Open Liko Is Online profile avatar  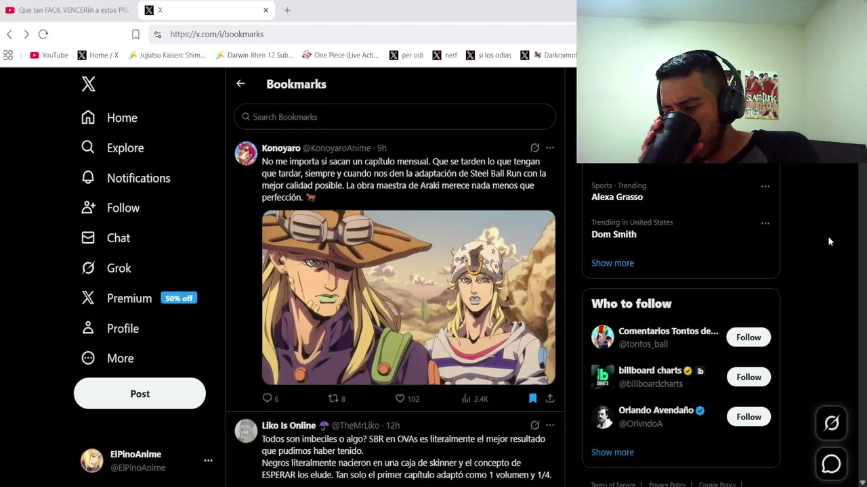click(x=246, y=431)
